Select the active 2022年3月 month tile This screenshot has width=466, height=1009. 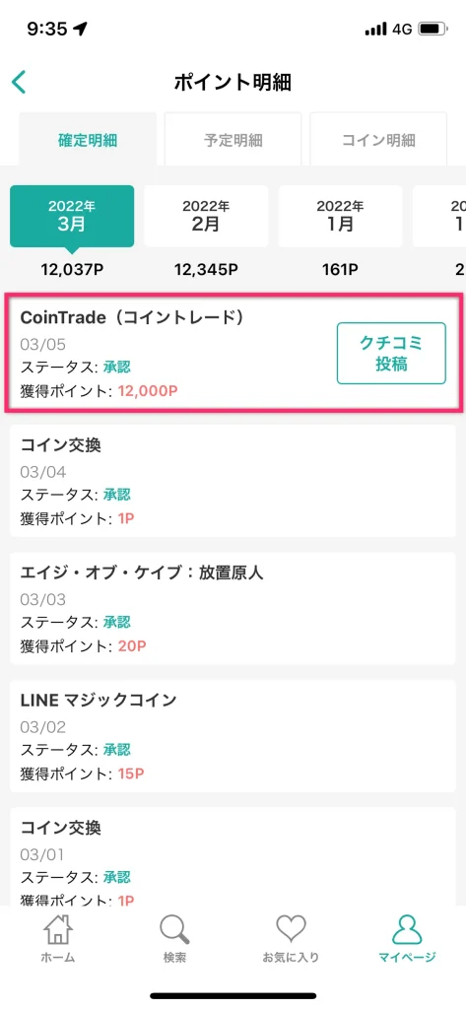click(72, 216)
